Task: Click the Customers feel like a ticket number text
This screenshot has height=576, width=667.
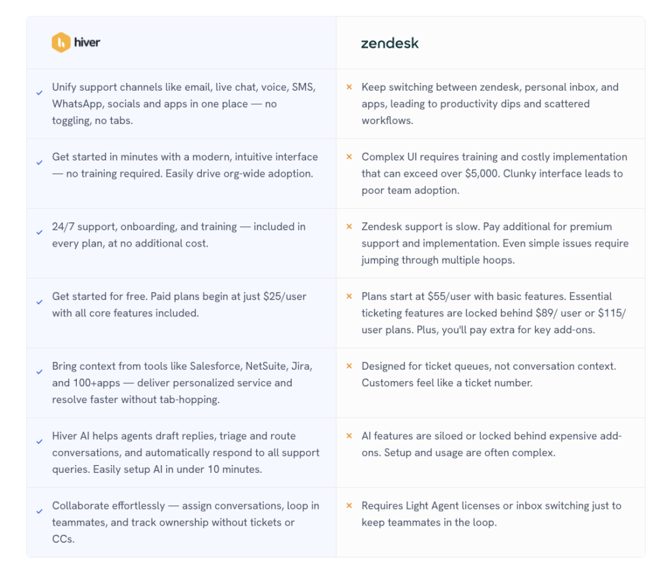Action: 447,383
